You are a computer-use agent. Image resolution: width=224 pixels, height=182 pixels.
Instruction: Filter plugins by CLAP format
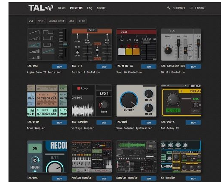click(x=82, y=21)
